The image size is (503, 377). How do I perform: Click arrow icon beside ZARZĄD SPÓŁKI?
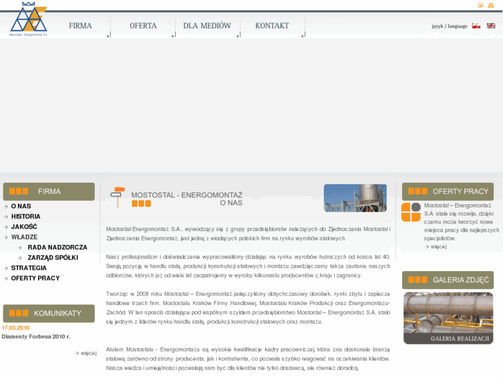pyautogui.click(x=20, y=258)
